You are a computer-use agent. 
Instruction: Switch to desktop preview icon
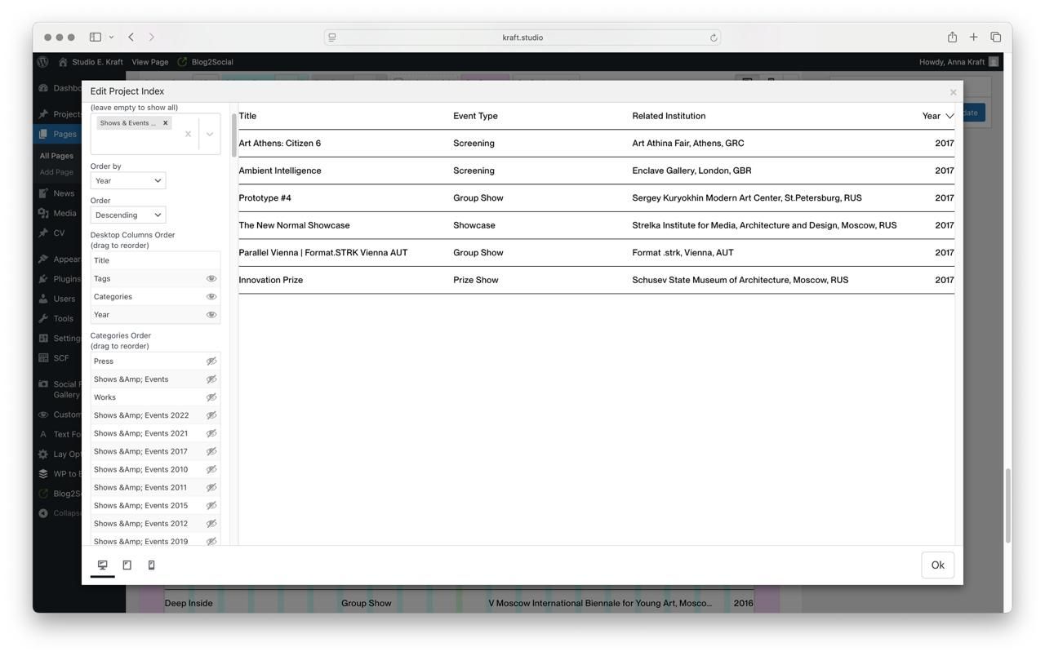102,565
